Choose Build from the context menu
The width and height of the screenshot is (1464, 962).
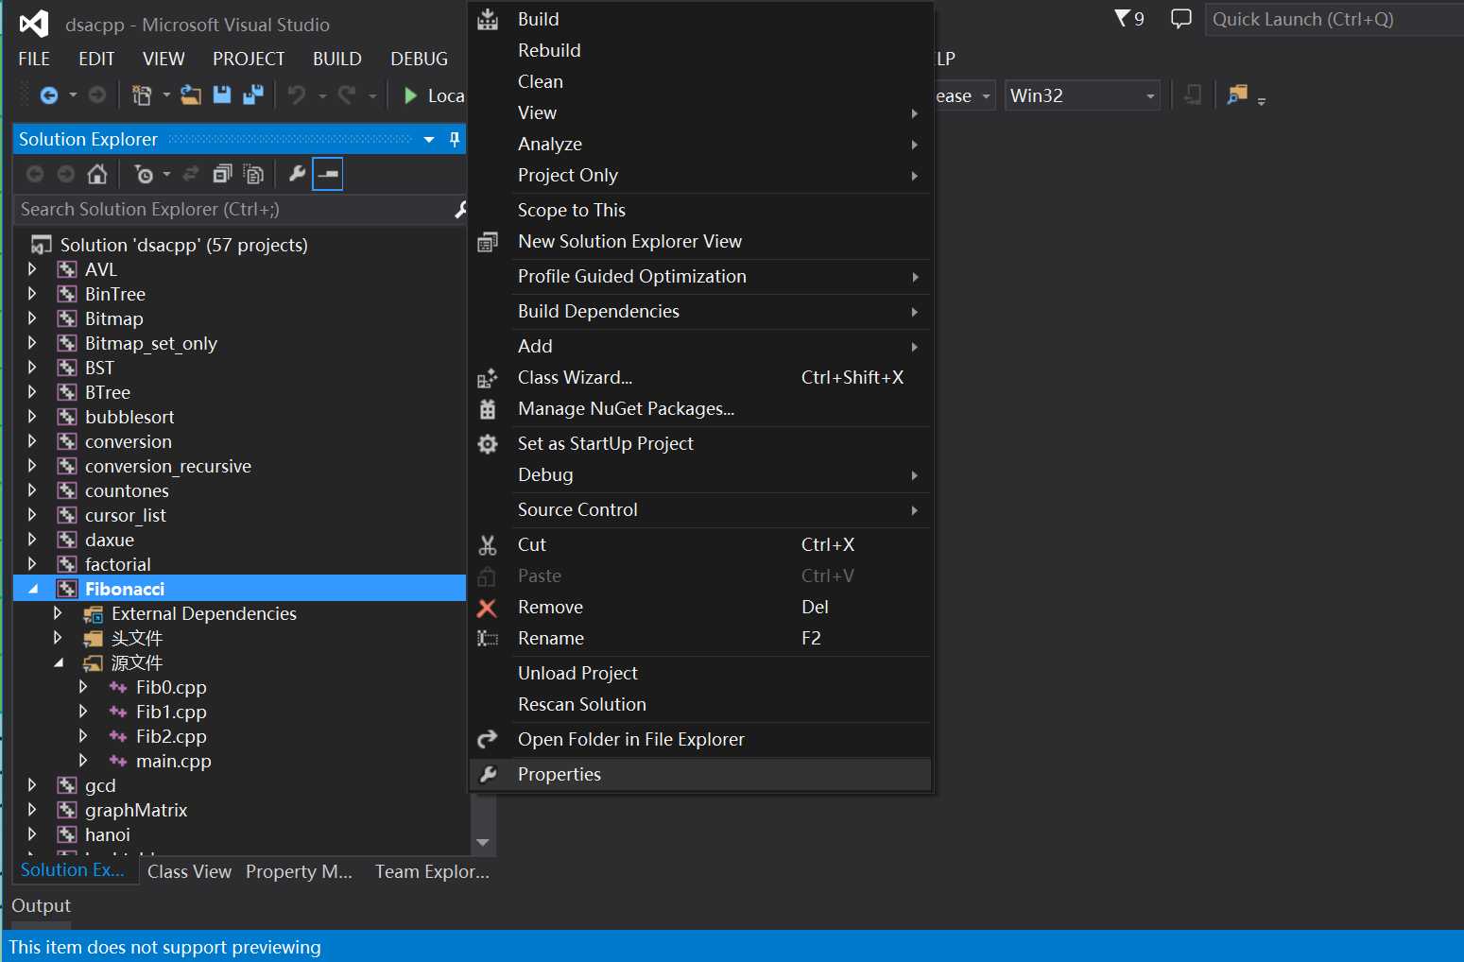[x=700, y=19]
